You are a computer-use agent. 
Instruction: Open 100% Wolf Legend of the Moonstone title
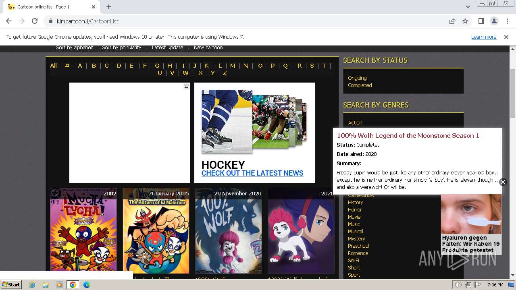[408, 136]
